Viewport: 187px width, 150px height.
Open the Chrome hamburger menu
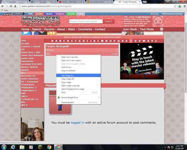click(x=185, y=6)
